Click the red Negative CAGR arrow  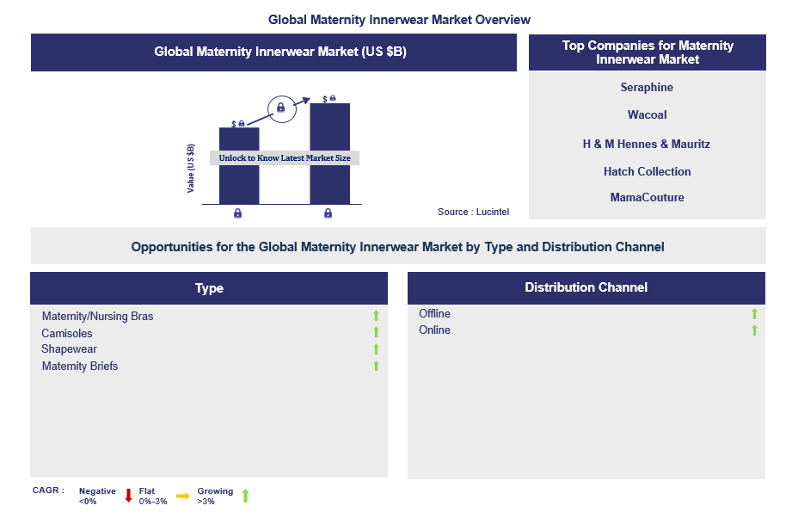tap(128, 496)
